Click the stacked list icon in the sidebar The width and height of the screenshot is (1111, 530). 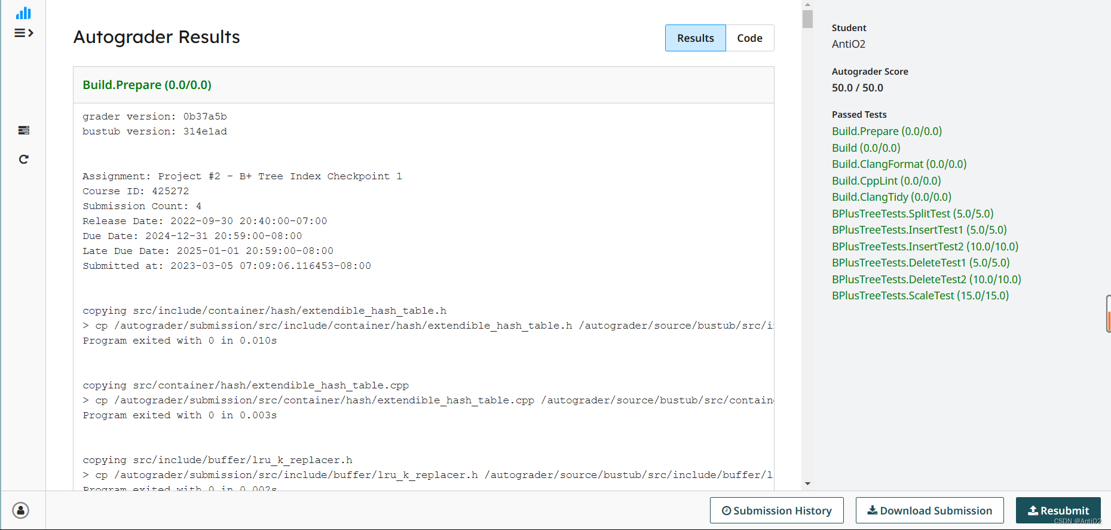click(x=23, y=130)
